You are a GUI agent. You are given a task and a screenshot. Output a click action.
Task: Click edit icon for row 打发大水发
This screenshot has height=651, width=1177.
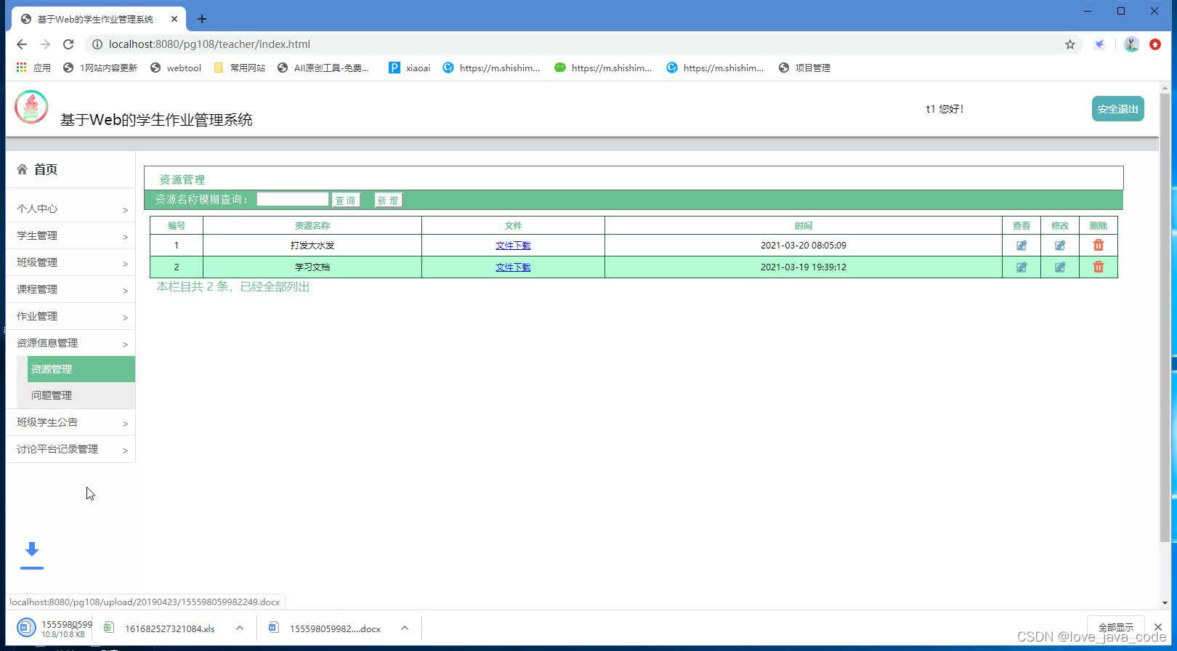click(1059, 246)
